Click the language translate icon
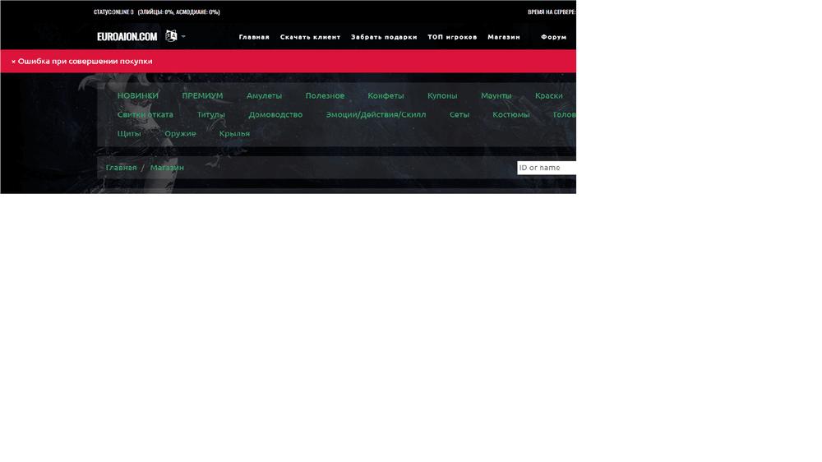This screenshot has height=462, width=822. 171,36
